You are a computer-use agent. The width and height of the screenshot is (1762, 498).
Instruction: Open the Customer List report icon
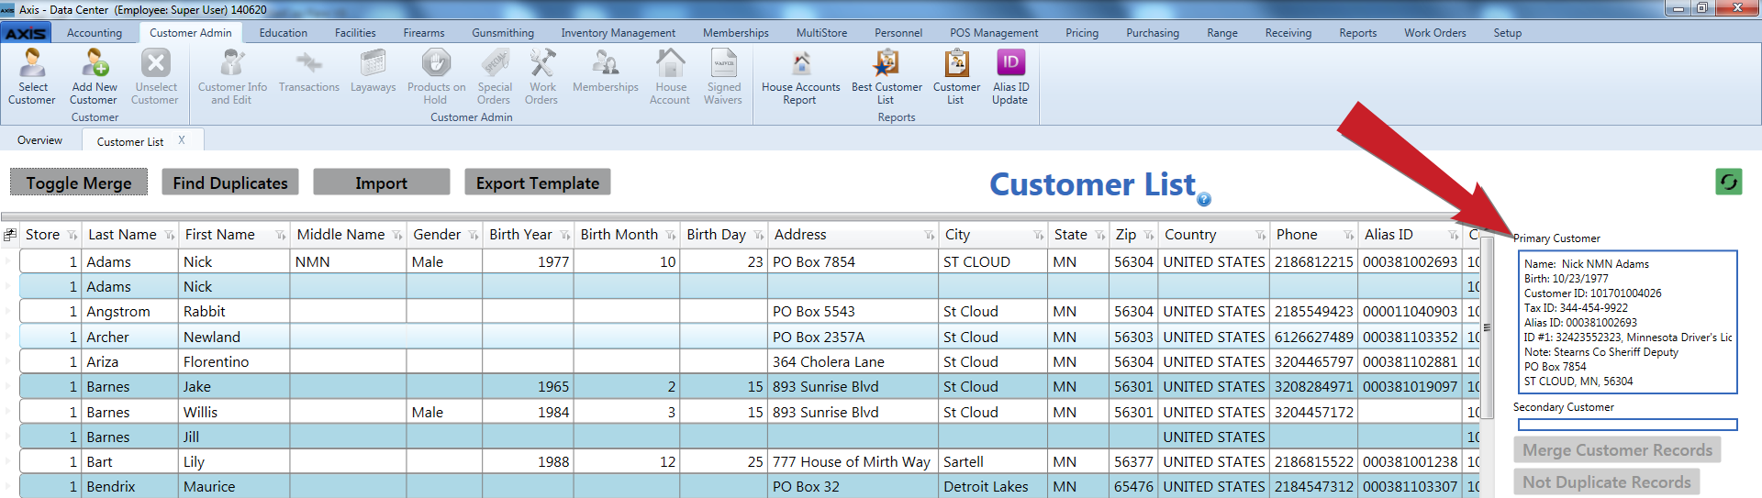tap(956, 76)
